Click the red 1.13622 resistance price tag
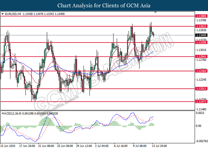 pyautogui.click(x=201, y=26)
